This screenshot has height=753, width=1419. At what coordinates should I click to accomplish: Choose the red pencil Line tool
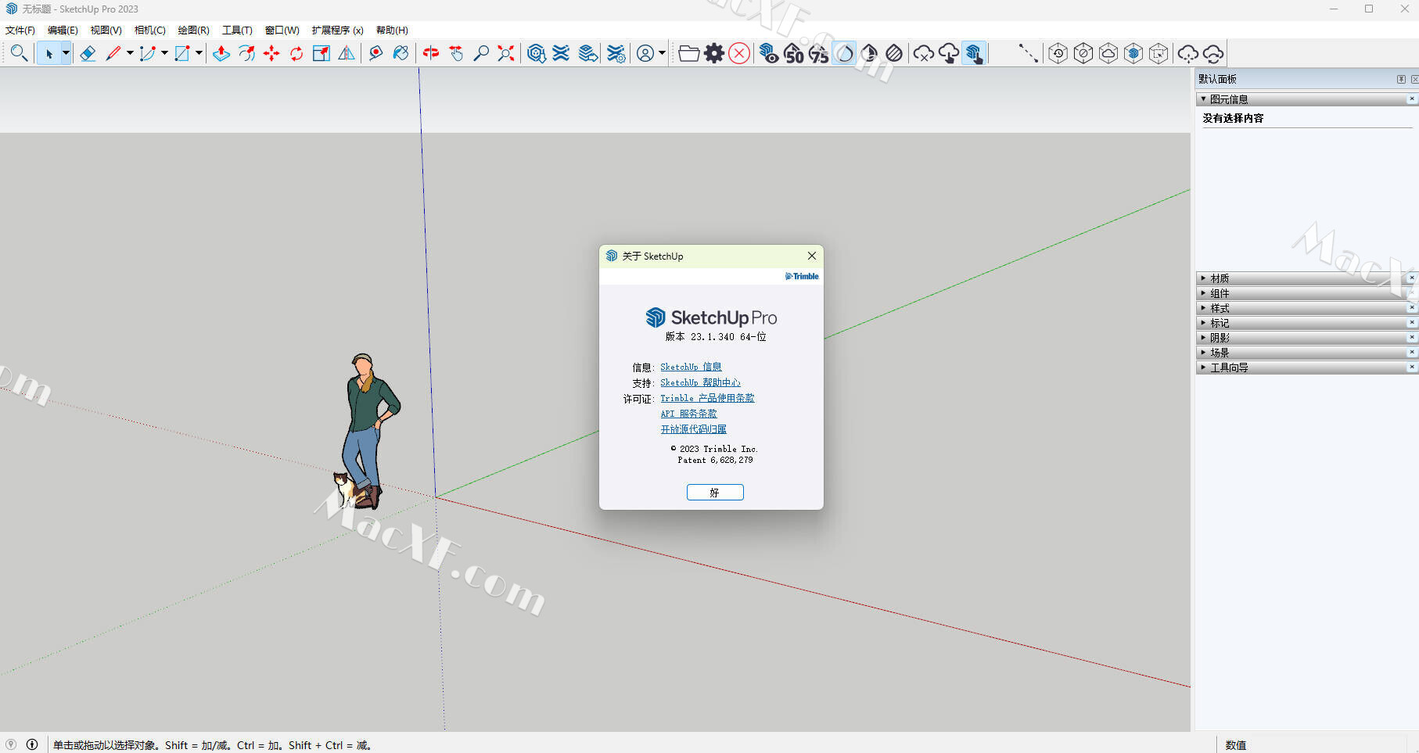pyautogui.click(x=113, y=53)
